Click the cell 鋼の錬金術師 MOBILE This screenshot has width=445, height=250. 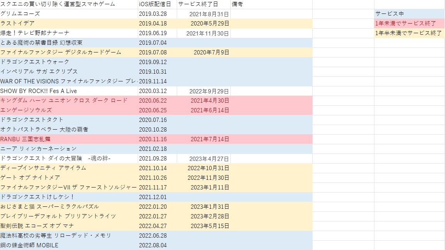69,245
